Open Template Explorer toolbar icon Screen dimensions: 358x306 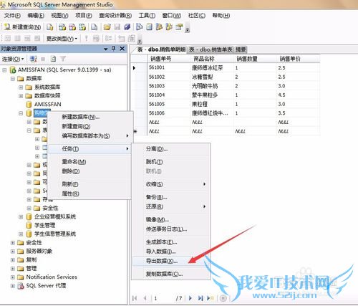point(169,27)
